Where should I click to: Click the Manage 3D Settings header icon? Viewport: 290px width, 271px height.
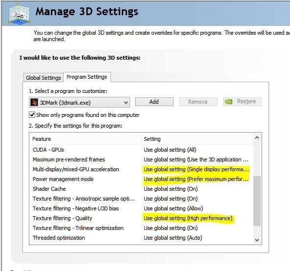[19, 14]
